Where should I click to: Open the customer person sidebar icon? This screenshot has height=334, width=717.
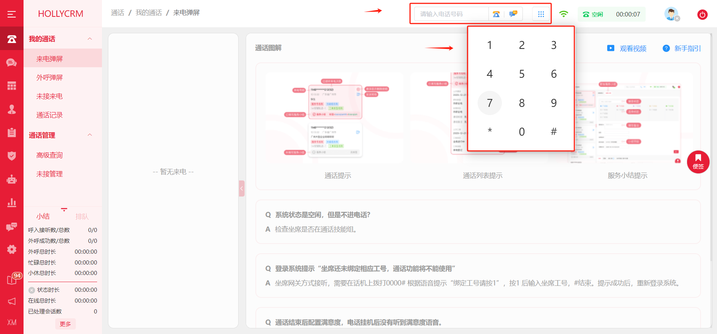[12, 109]
